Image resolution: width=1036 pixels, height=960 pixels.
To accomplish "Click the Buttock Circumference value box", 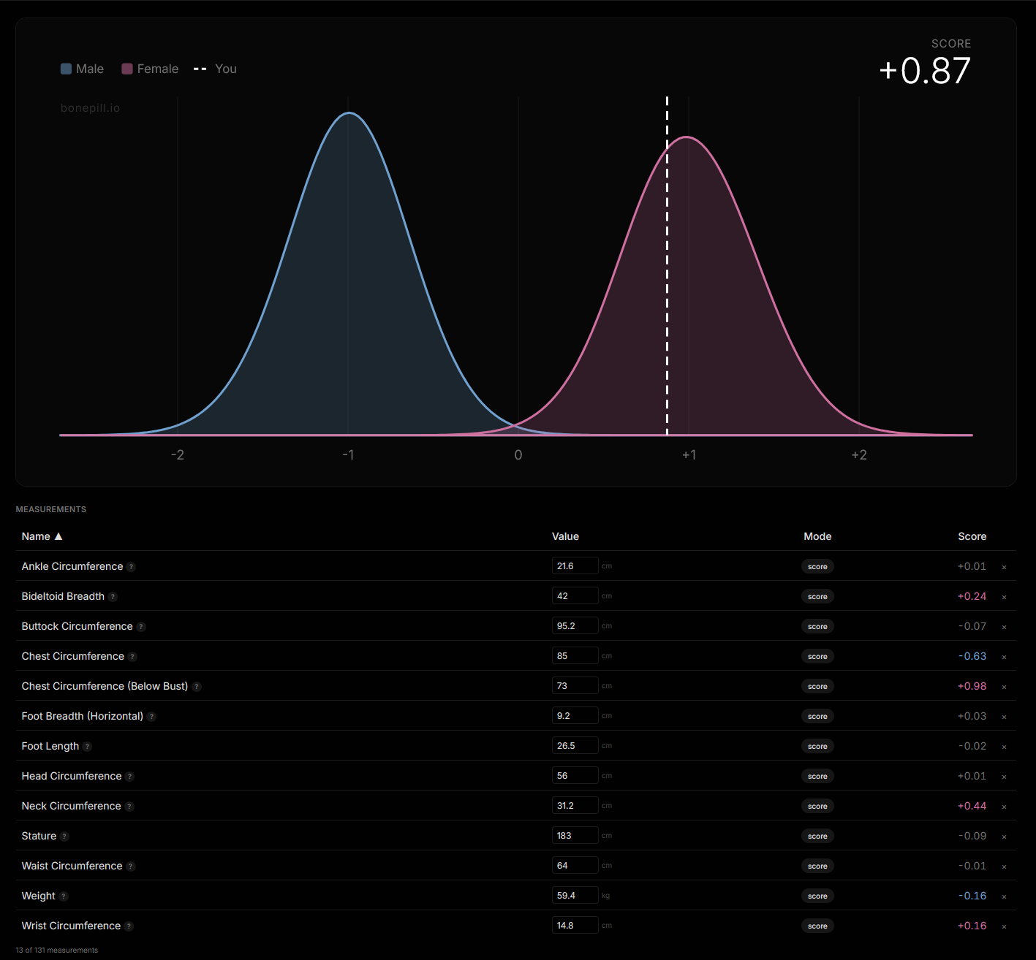I will point(575,626).
